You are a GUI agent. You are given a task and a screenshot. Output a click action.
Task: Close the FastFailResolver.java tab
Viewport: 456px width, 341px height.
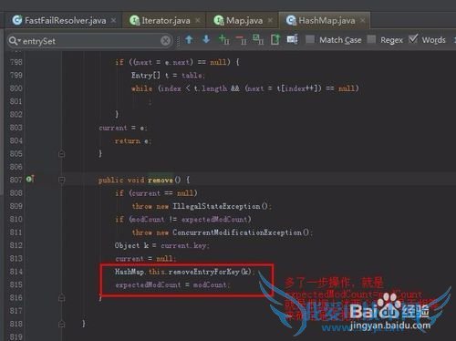pyautogui.click(x=113, y=20)
